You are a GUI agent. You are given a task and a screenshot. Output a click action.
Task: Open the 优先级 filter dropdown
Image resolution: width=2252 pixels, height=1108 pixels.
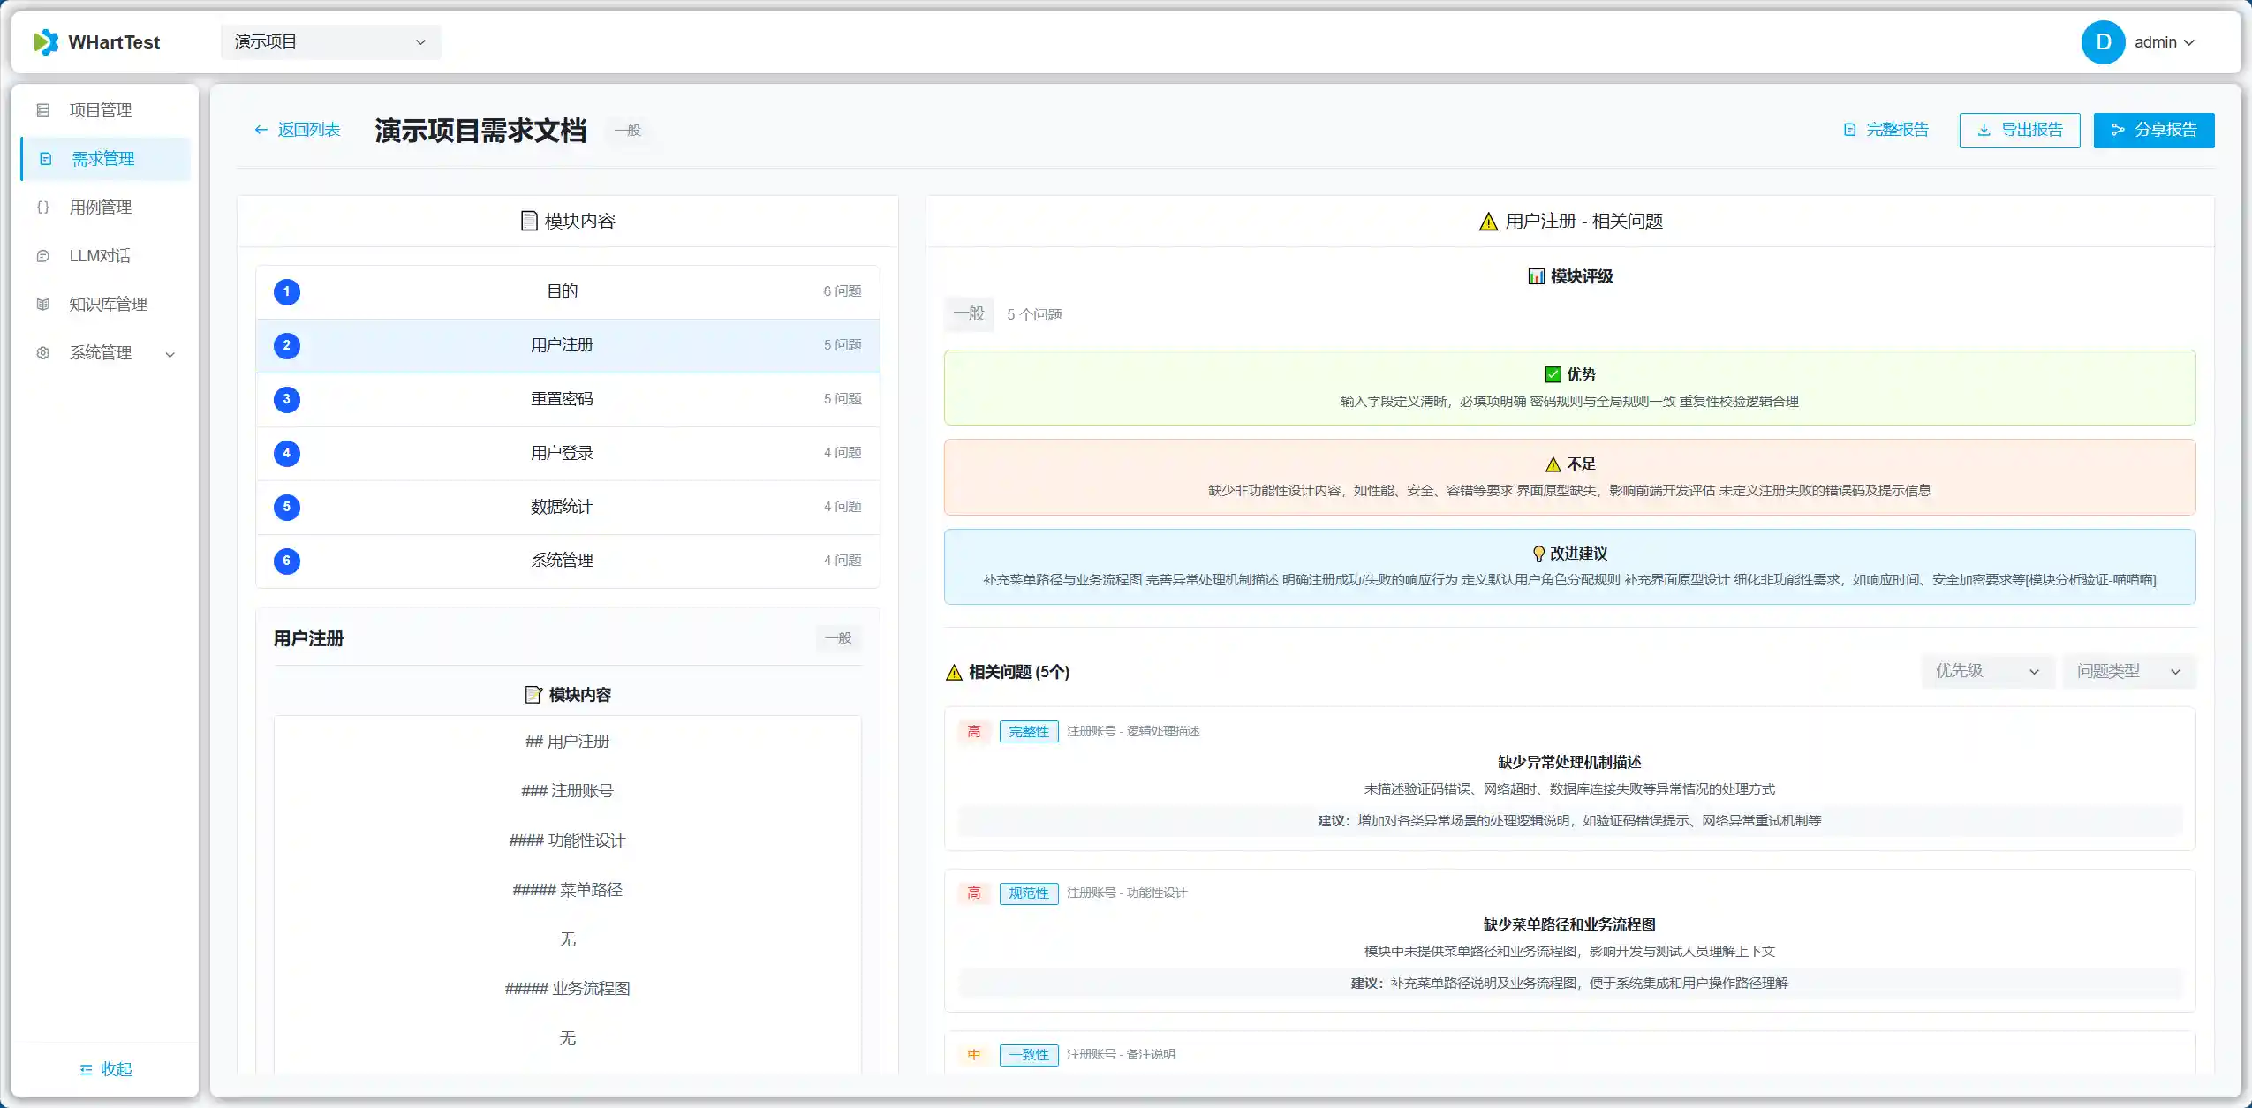coord(1987,672)
